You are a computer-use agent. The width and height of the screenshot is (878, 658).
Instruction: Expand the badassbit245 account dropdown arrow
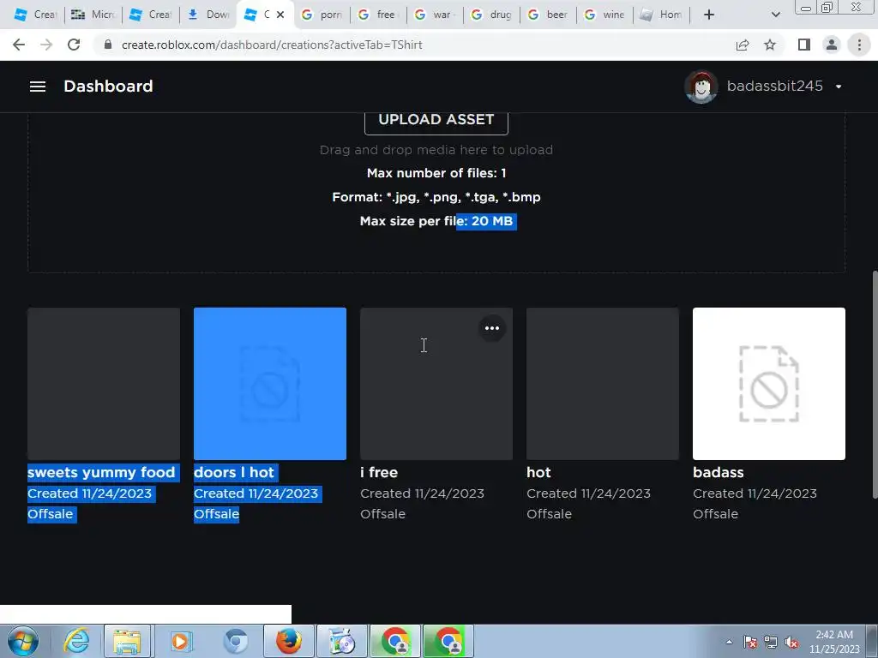click(839, 87)
